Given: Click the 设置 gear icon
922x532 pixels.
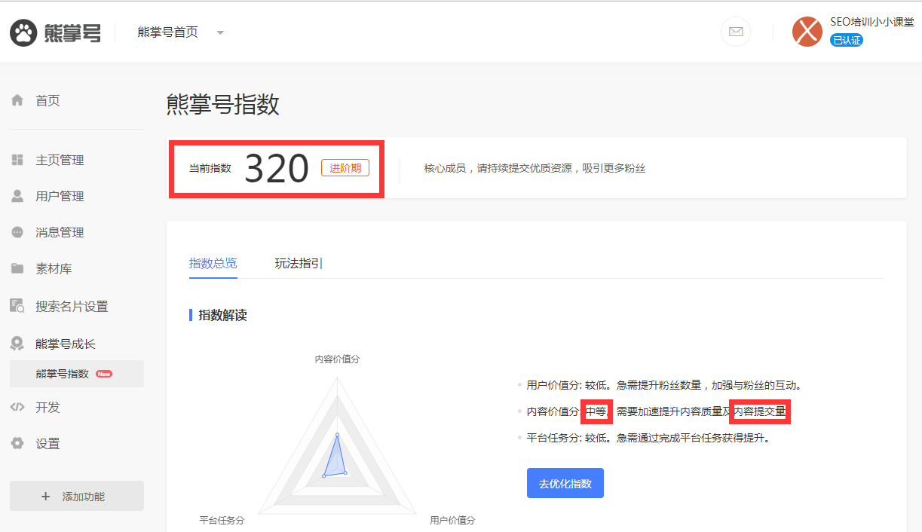Looking at the screenshot, I should (17, 443).
